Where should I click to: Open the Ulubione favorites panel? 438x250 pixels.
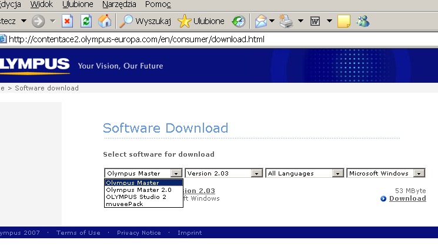201,22
